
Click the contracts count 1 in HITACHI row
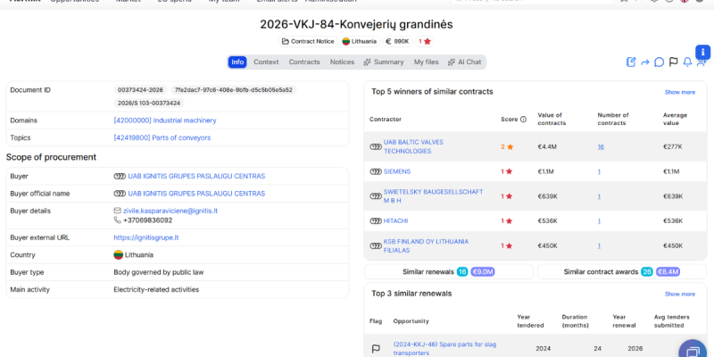pos(599,220)
